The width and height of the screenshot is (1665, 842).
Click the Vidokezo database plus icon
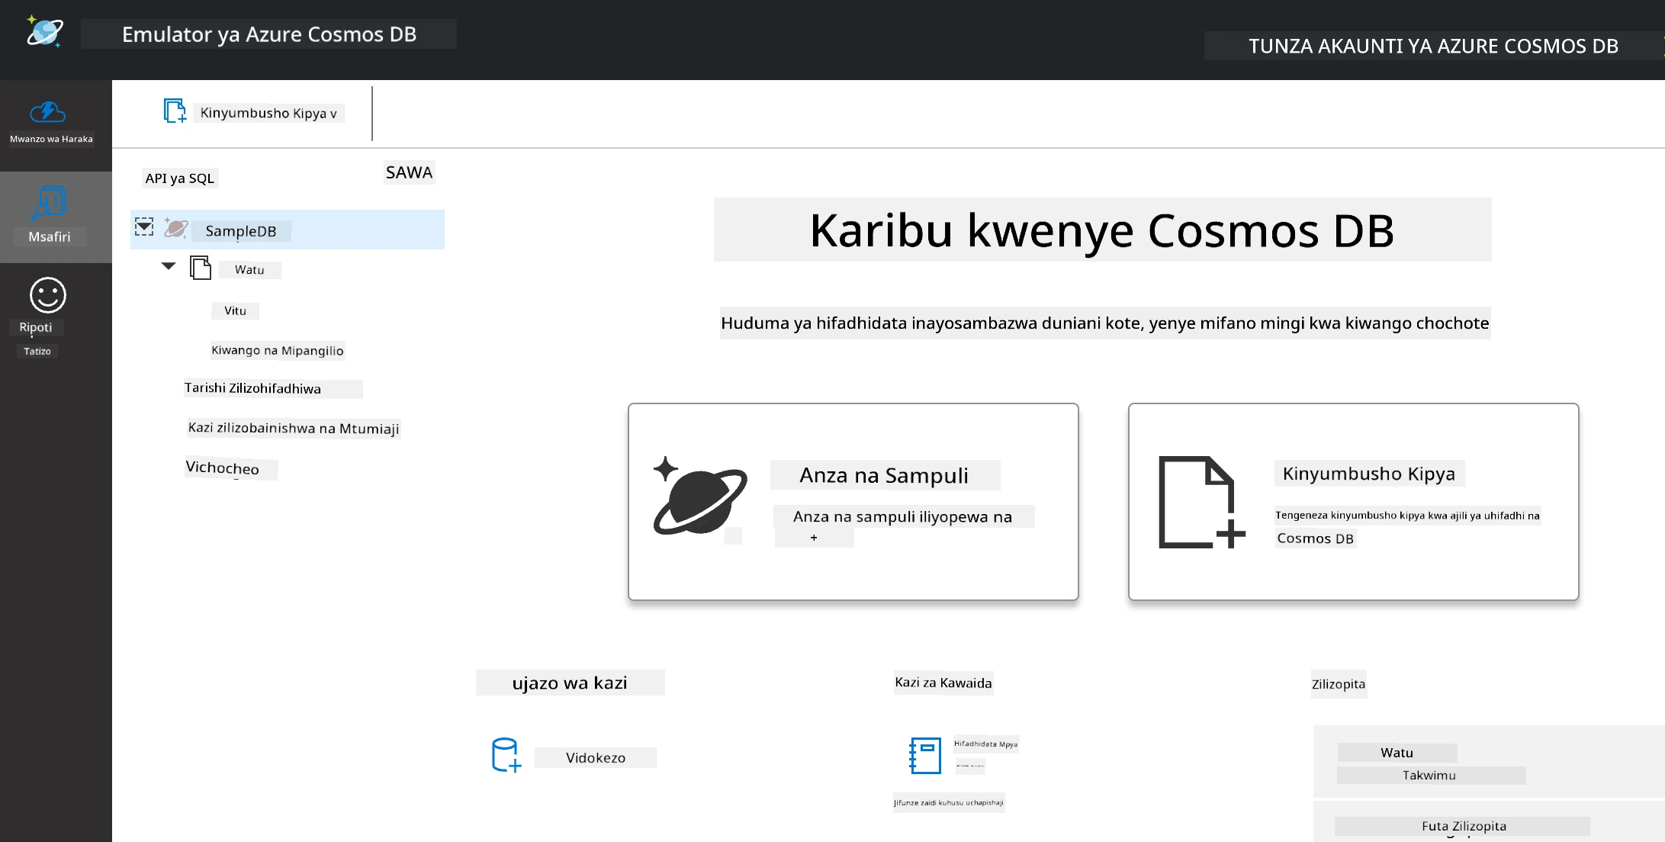506,755
